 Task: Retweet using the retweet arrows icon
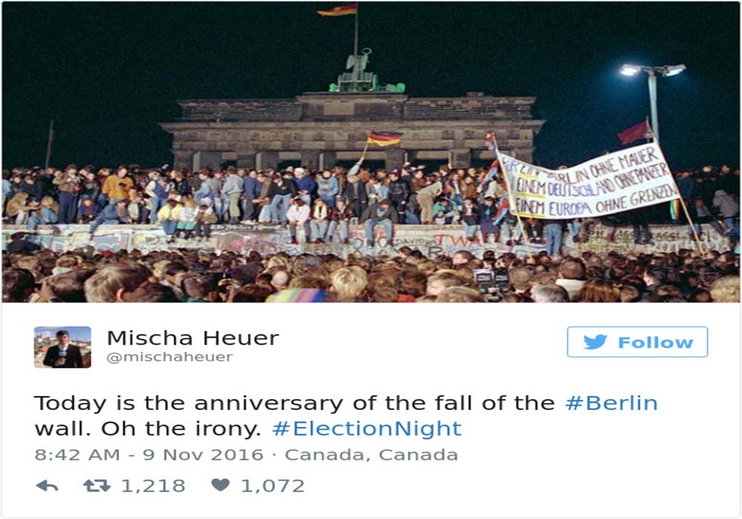pos(96,486)
